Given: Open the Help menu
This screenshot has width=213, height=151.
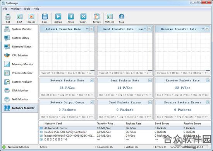Looking at the screenshot, I should coord(36,9).
